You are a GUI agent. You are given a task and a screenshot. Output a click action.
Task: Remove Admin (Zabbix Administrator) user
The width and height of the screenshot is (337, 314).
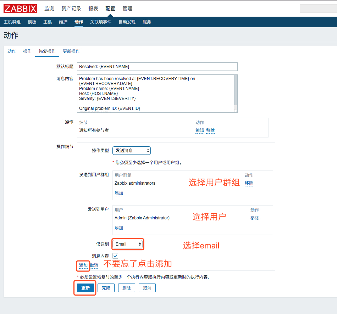click(x=255, y=218)
